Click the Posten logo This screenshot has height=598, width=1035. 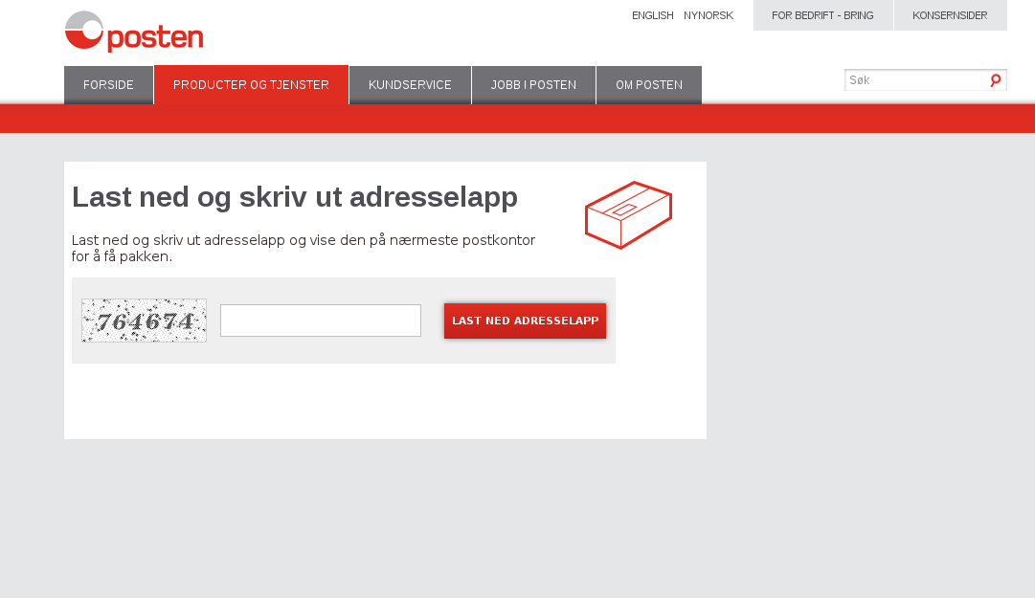click(x=134, y=32)
